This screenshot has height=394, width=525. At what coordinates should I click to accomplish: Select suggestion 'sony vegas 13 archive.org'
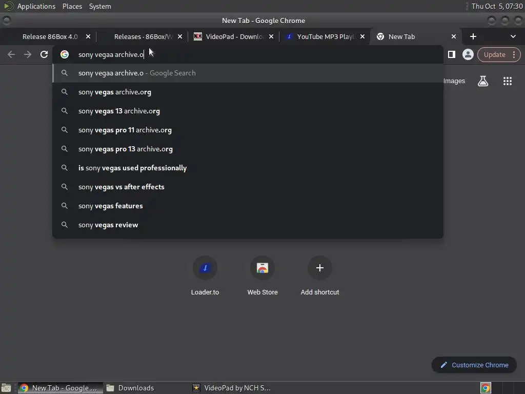tap(248, 111)
